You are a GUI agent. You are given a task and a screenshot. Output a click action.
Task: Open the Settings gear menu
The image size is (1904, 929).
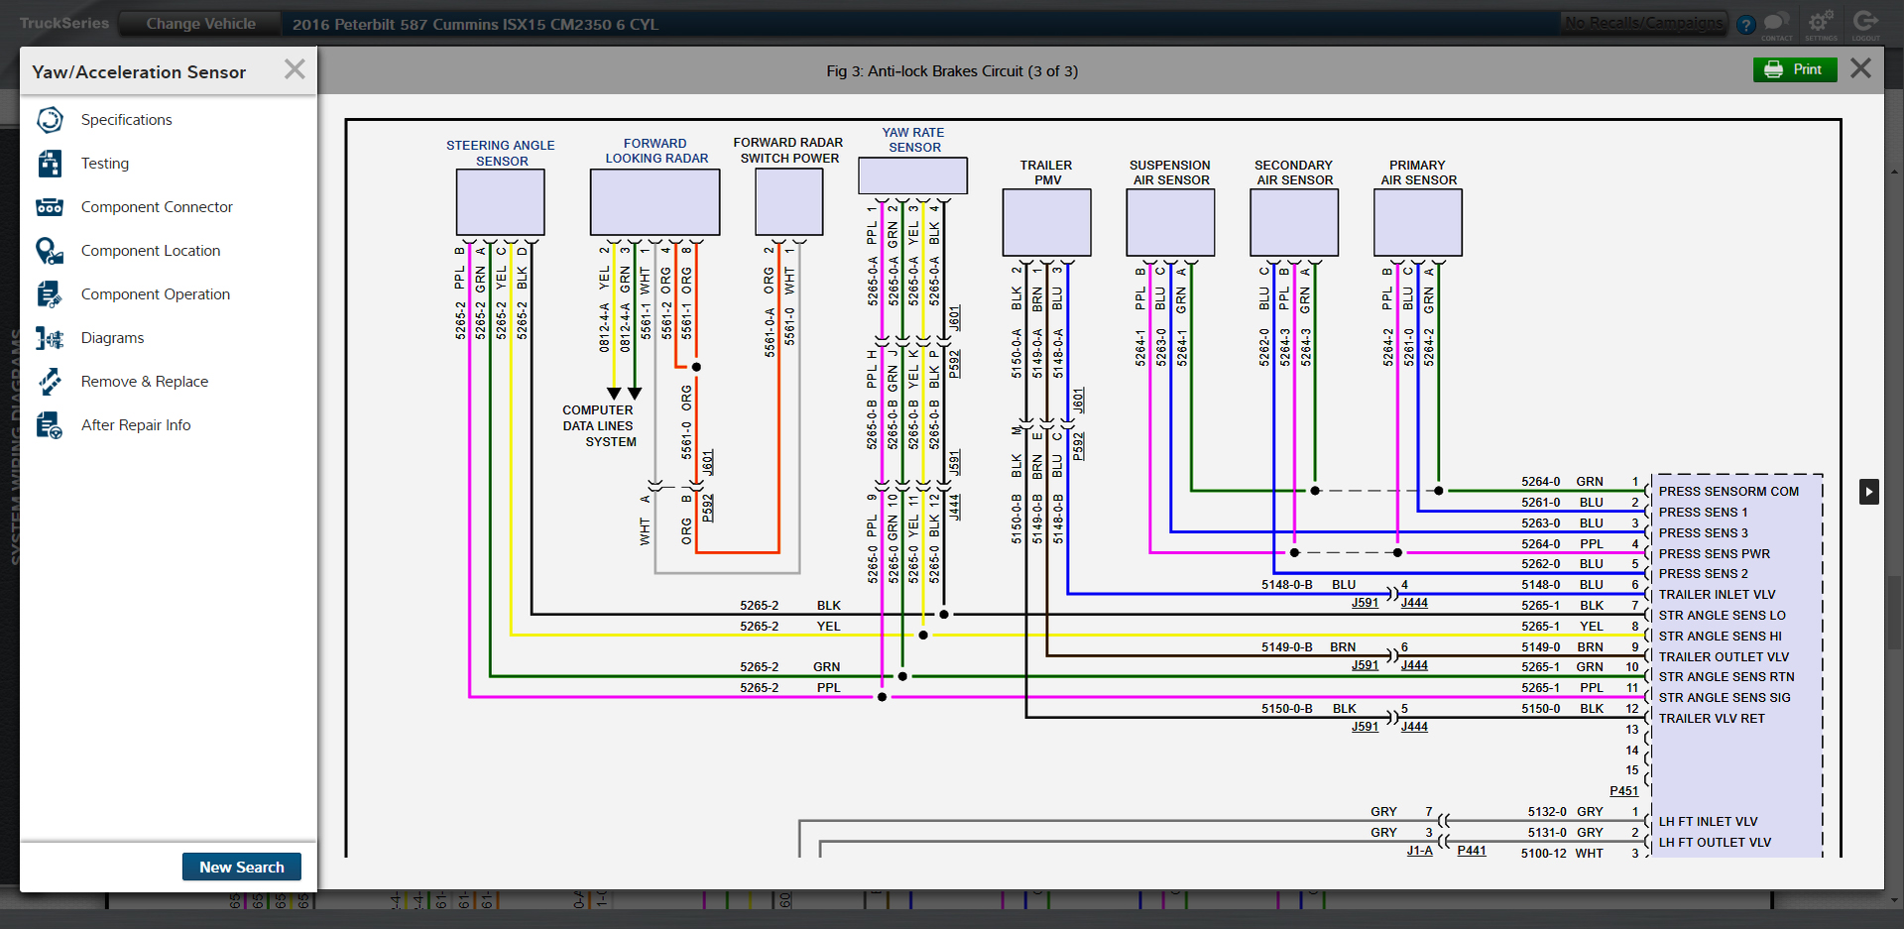[1821, 22]
